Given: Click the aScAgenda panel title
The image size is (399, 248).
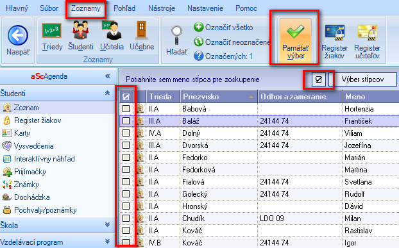Looking at the screenshot, I should [49, 76].
